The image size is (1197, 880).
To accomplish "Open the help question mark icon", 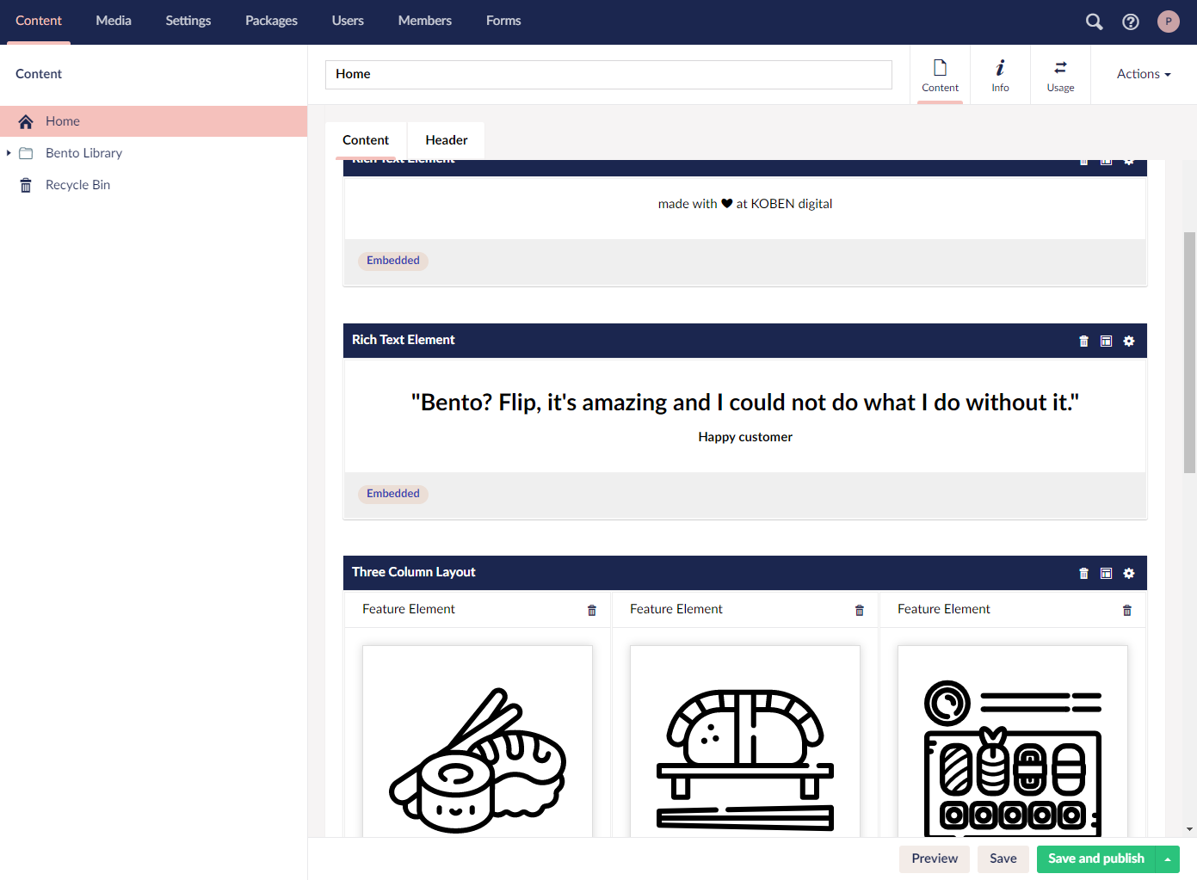I will pos(1131,22).
